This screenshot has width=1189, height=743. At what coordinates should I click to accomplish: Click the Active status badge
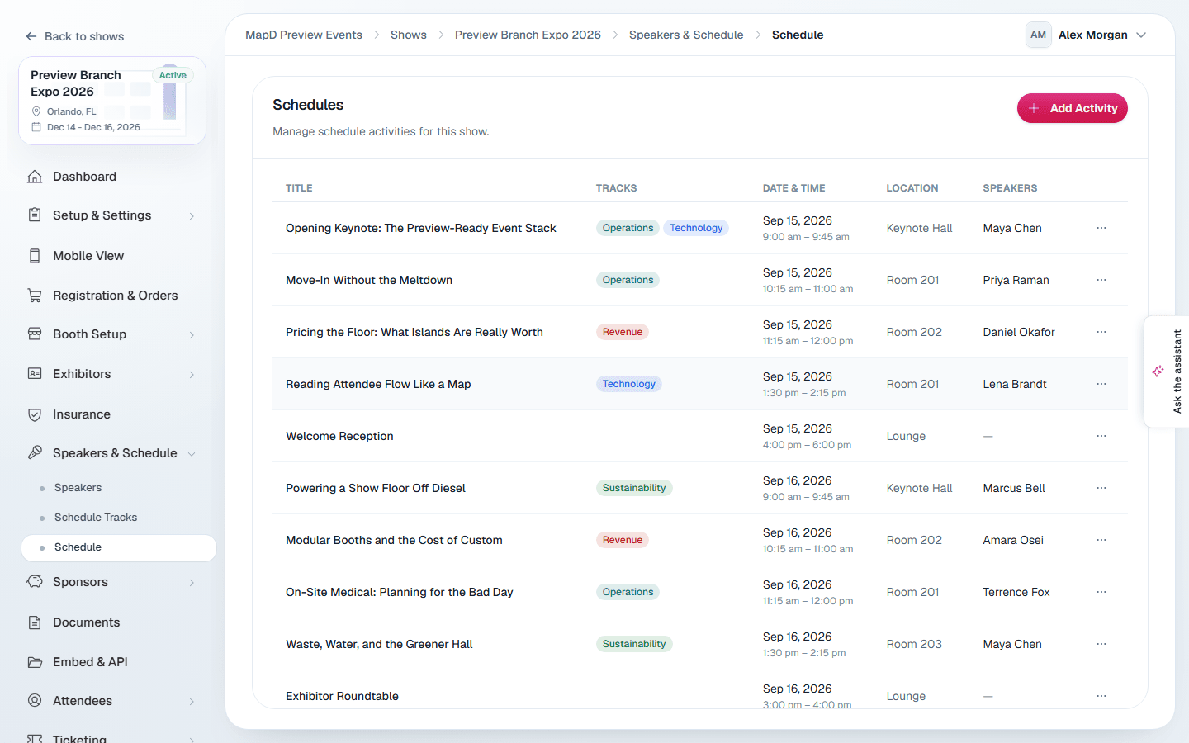pos(173,75)
